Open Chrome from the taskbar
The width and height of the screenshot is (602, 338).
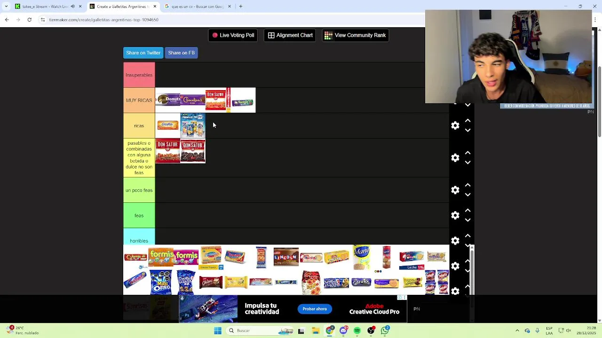[329, 331]
